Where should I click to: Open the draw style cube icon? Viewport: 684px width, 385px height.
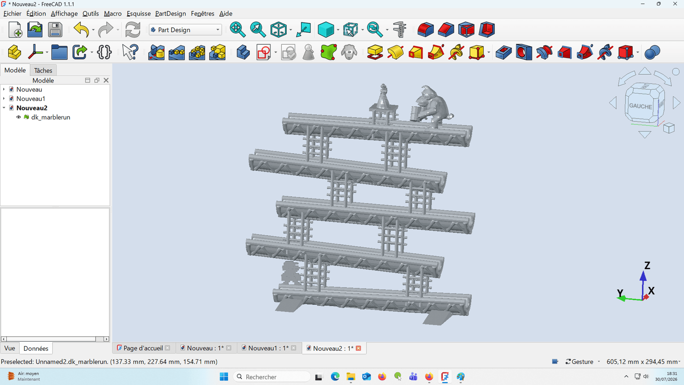click(326, 30)
